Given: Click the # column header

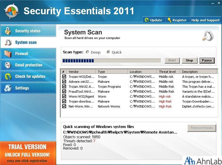Looking at the screenshot, I should click(63, 72).
